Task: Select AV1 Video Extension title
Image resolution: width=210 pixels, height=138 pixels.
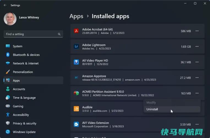Action: 96,123
